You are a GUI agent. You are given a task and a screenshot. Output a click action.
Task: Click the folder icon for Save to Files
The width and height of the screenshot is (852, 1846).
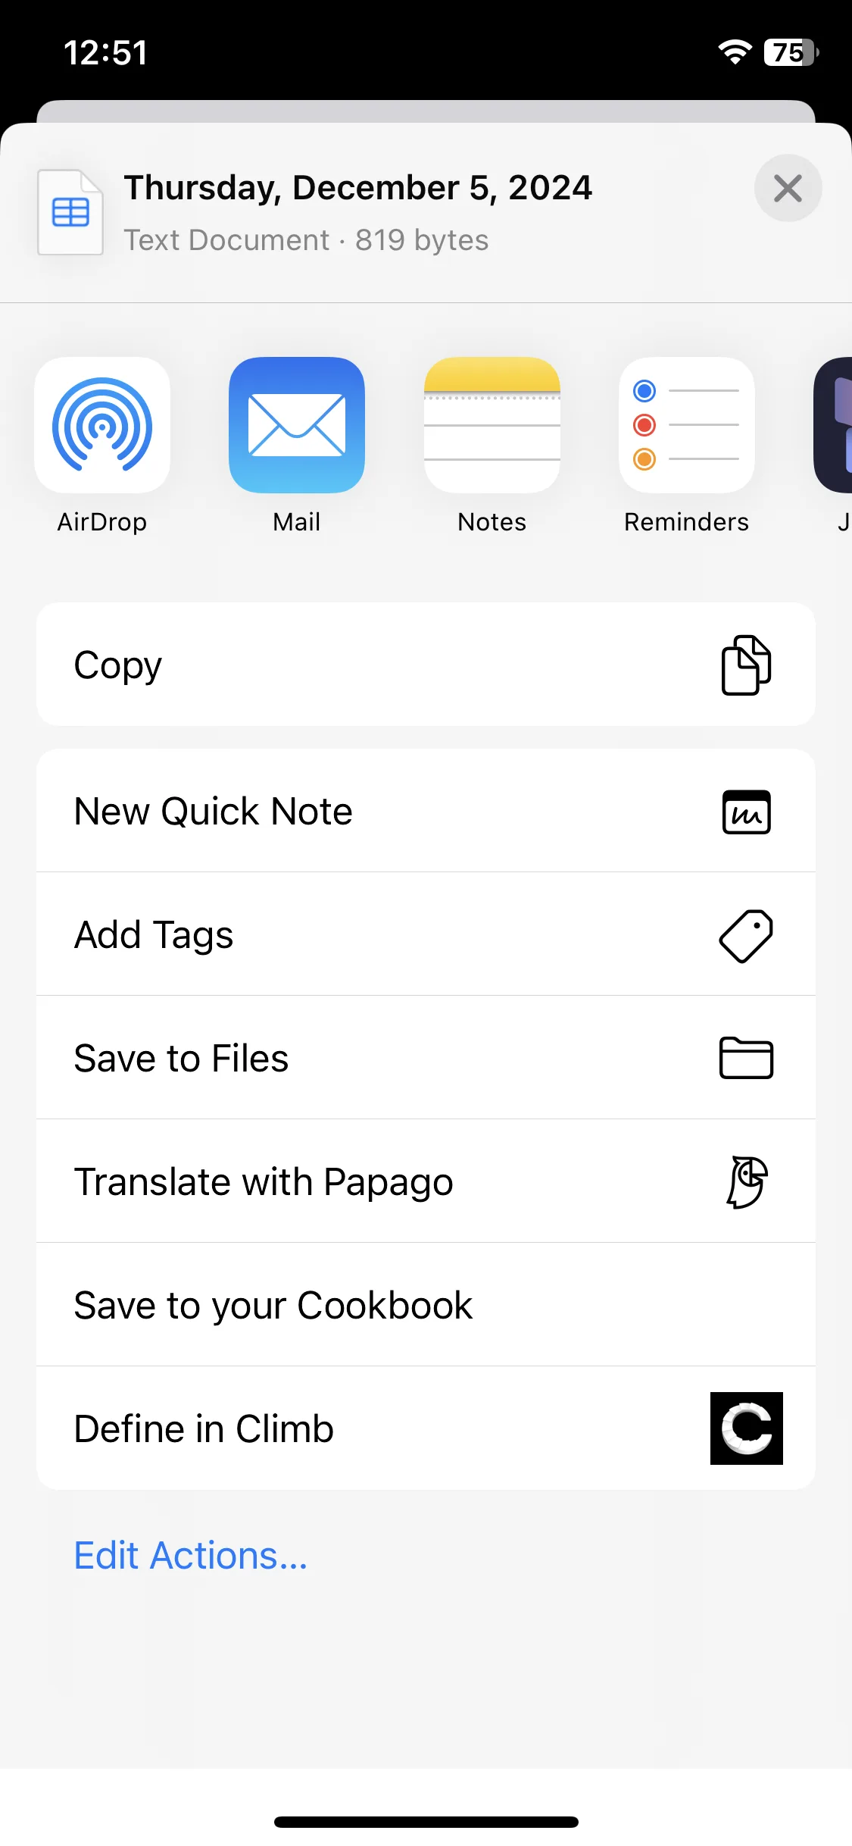[746, 1058]
